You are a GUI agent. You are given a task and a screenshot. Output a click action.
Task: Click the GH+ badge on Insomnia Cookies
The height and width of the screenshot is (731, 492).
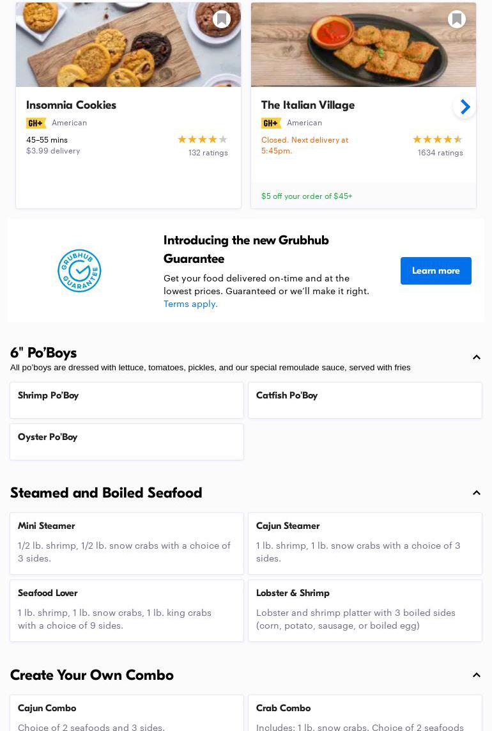(36, 123)
